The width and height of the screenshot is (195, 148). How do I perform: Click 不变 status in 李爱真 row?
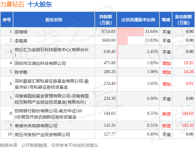click(x=167, y=41)
